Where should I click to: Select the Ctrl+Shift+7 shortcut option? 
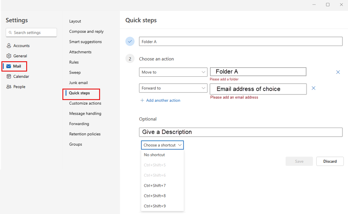[155, 185]
